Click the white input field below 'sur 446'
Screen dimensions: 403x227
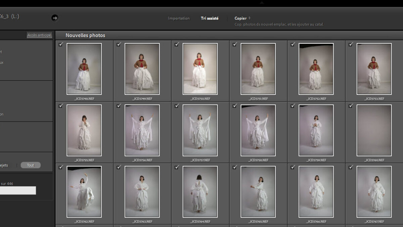coord(18,191)
